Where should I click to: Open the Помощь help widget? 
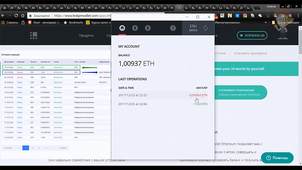pyautogui.click(x=277, y=158)
